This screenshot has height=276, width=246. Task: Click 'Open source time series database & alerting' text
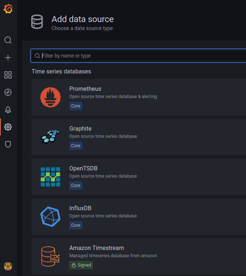113,97
